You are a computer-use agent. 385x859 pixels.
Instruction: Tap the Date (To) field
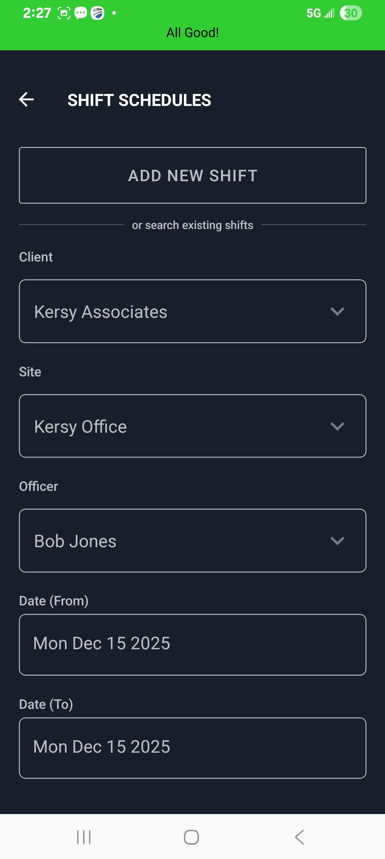click(192, 748)
